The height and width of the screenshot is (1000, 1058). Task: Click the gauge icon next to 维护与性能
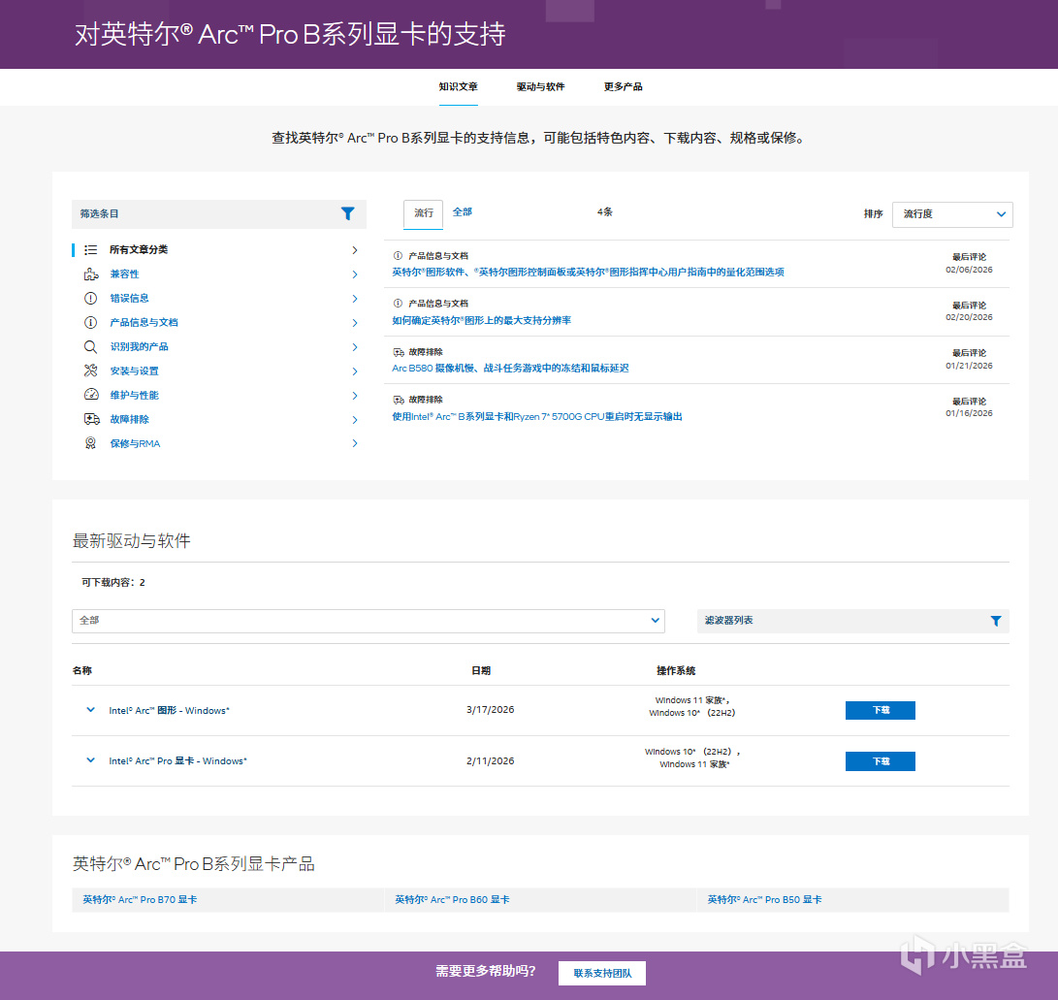91,395
